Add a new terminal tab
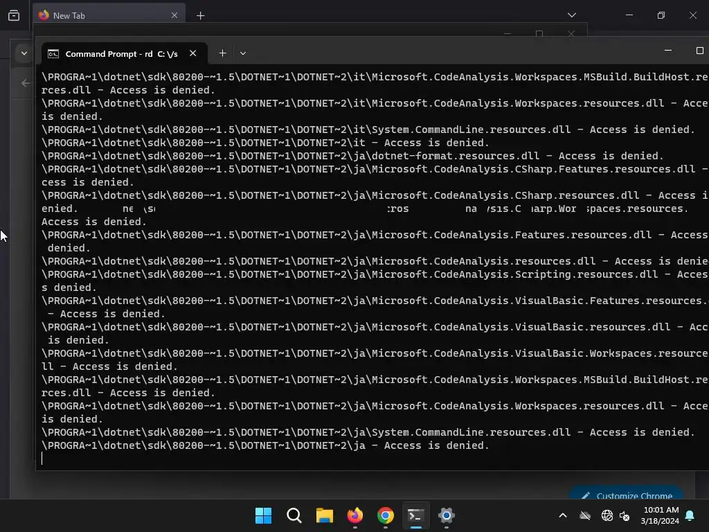 pyautogui.click(x=222, y=53)
